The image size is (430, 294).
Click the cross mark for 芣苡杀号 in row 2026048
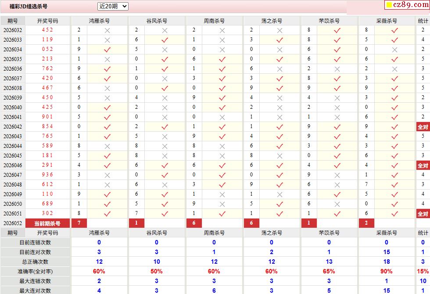pyautogui.click(x=337, y=185)
